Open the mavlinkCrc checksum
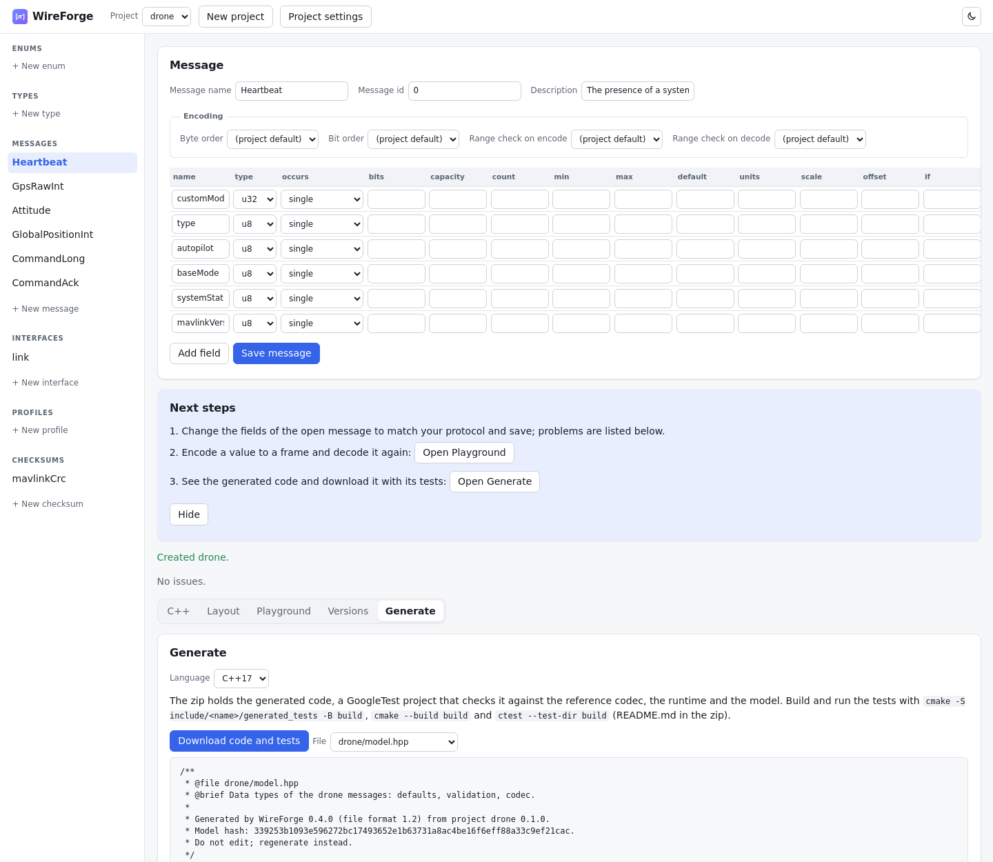 point(72,479)
